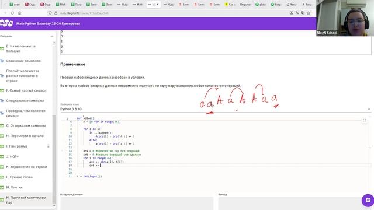The width and height of the screenshot is (374, 210).
Task: Click the sidebar scrollbar thumb
Action: pyautogui.click(x=54, y=159)
